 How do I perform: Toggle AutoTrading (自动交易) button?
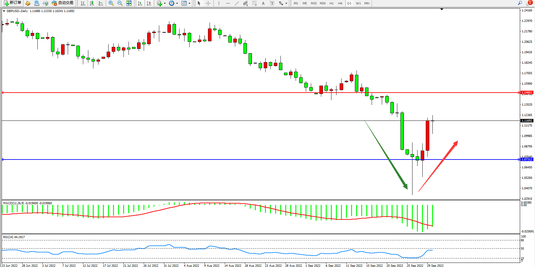(x=63, y=3)
